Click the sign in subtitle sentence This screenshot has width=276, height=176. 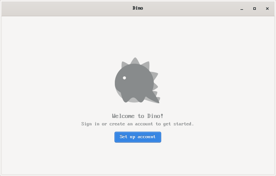(138, 124)
